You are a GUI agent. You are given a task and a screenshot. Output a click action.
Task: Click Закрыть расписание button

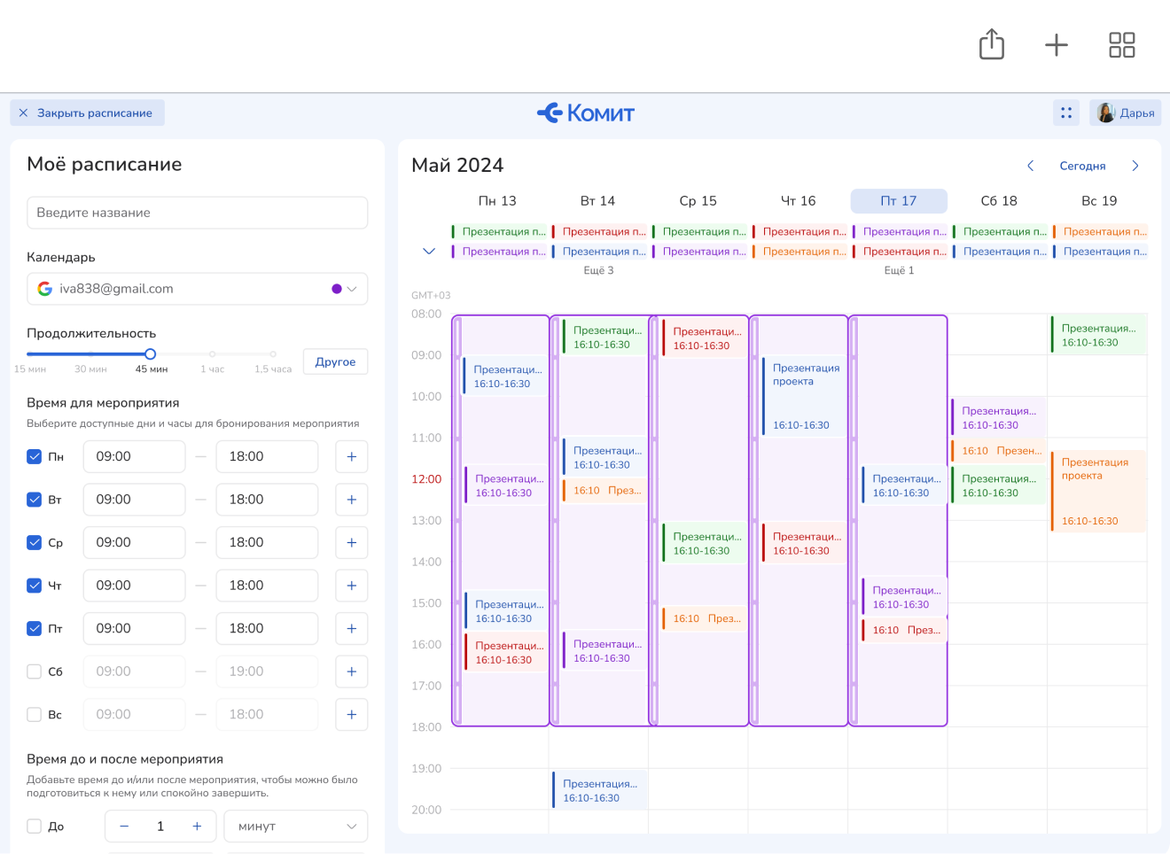click(87, 113)
